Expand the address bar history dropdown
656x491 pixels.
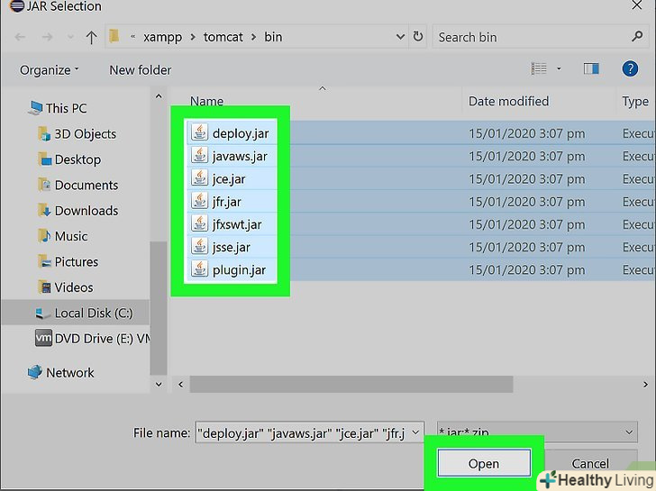click(400, 37)
